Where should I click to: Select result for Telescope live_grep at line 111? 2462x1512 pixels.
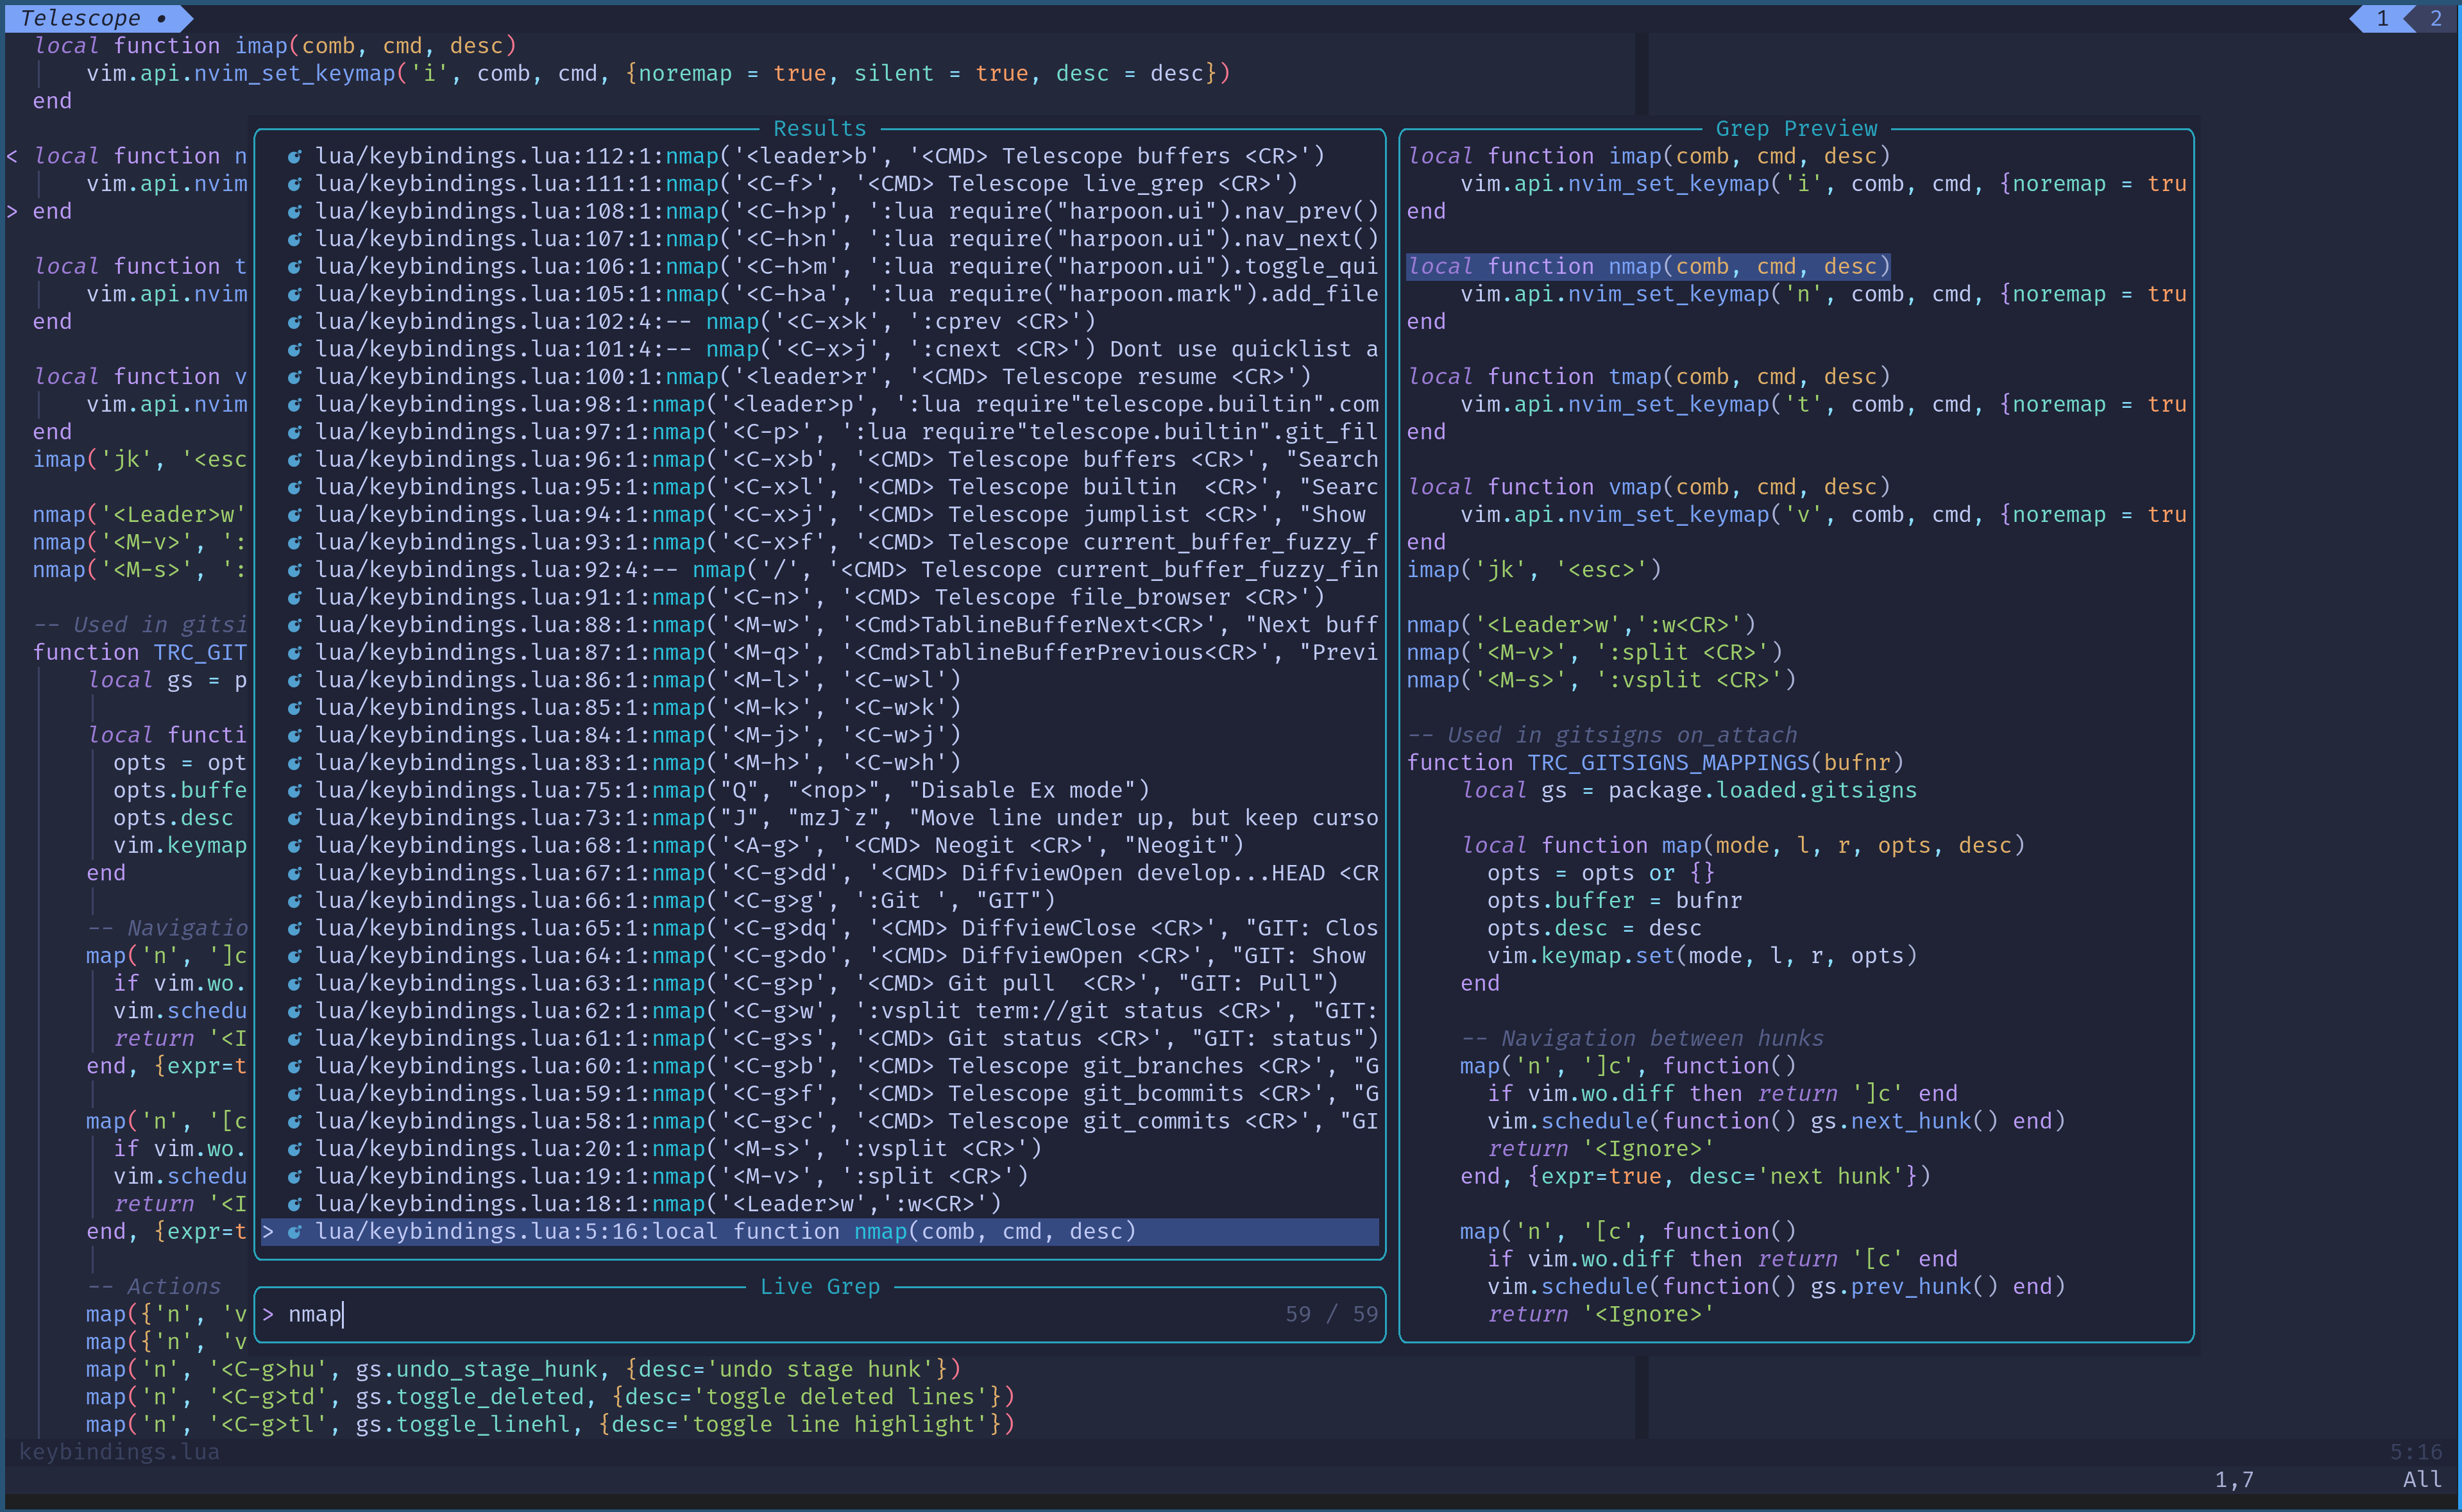point(820,184)
